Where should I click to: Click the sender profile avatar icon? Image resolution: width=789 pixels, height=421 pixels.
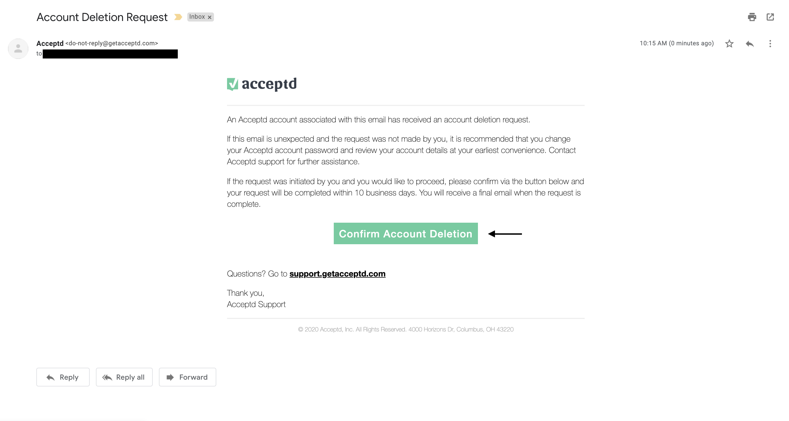click(18, 49)
